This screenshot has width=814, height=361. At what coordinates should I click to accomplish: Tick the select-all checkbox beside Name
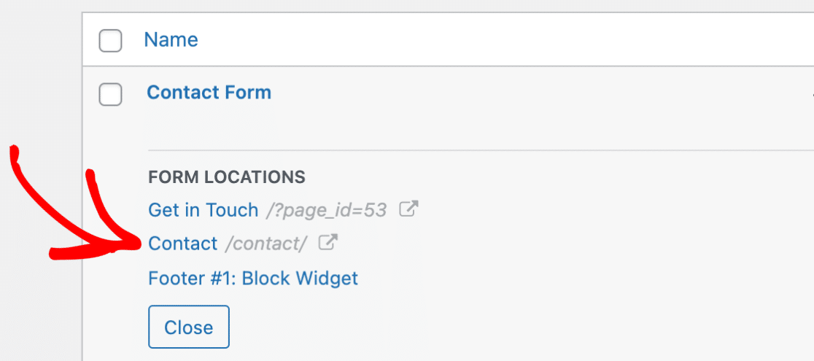coord(111,41)
